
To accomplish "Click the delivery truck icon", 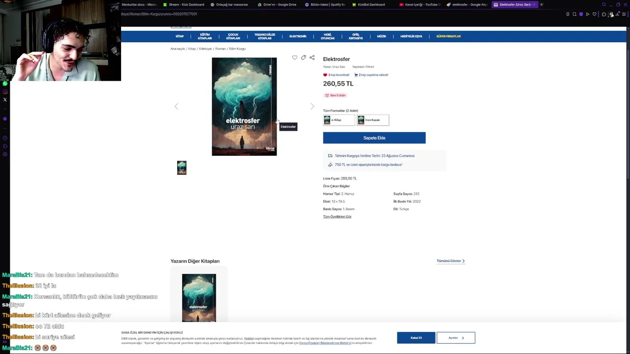I will [x=330, y=156].
